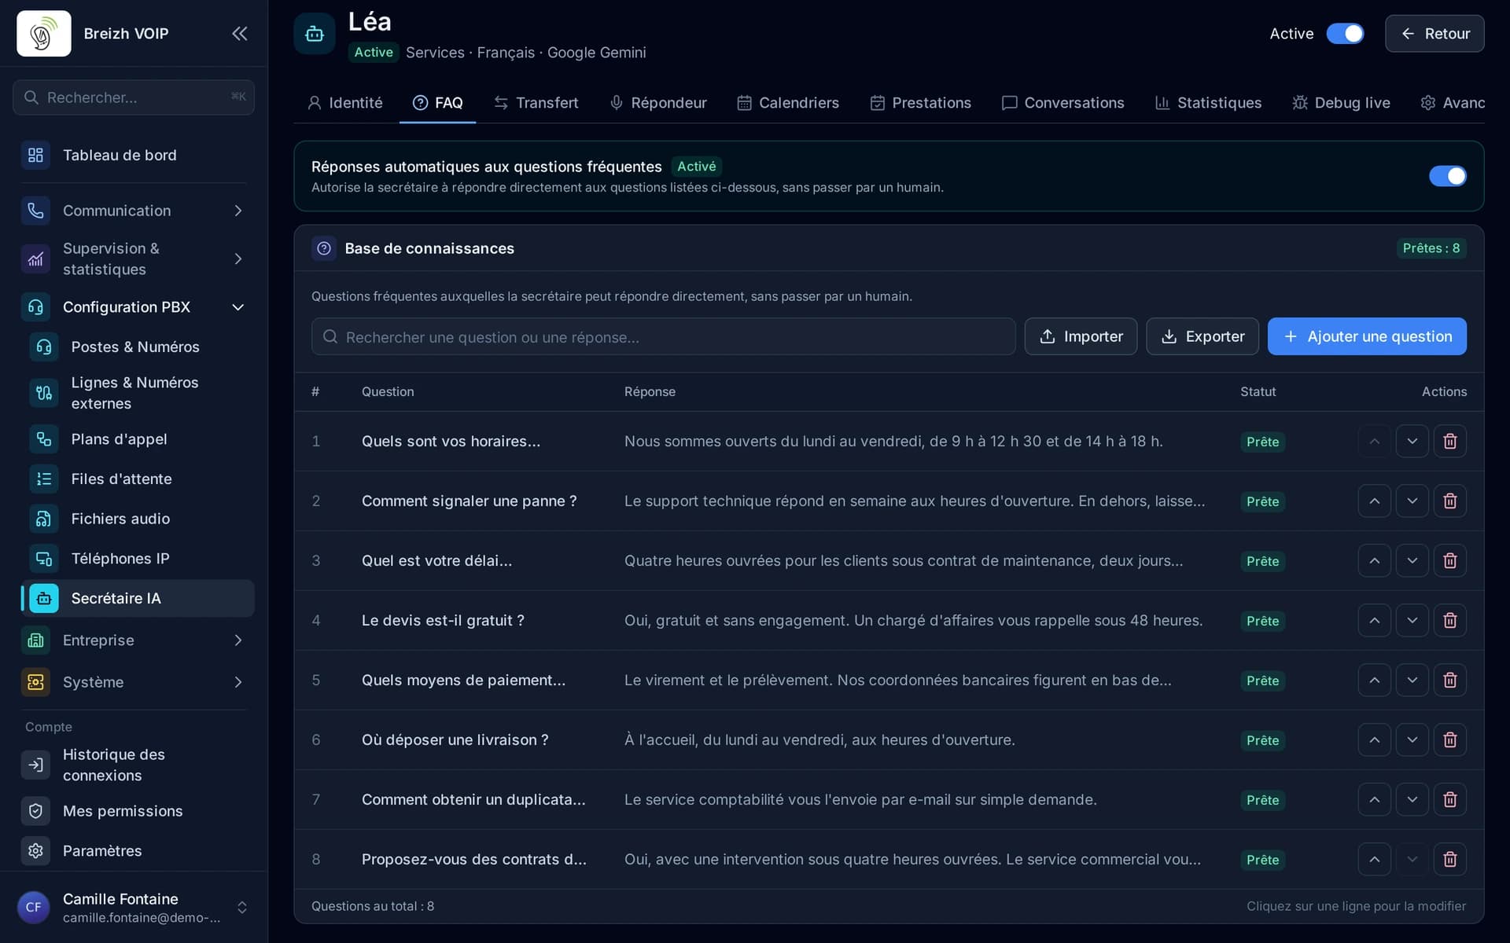Open Fichiers audio in the sidebar
Viewport: 1510px width, 943px height.
click(x=138, y=519)
